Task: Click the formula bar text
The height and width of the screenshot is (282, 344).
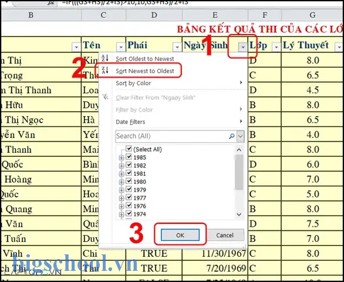Action: (125, 3)
